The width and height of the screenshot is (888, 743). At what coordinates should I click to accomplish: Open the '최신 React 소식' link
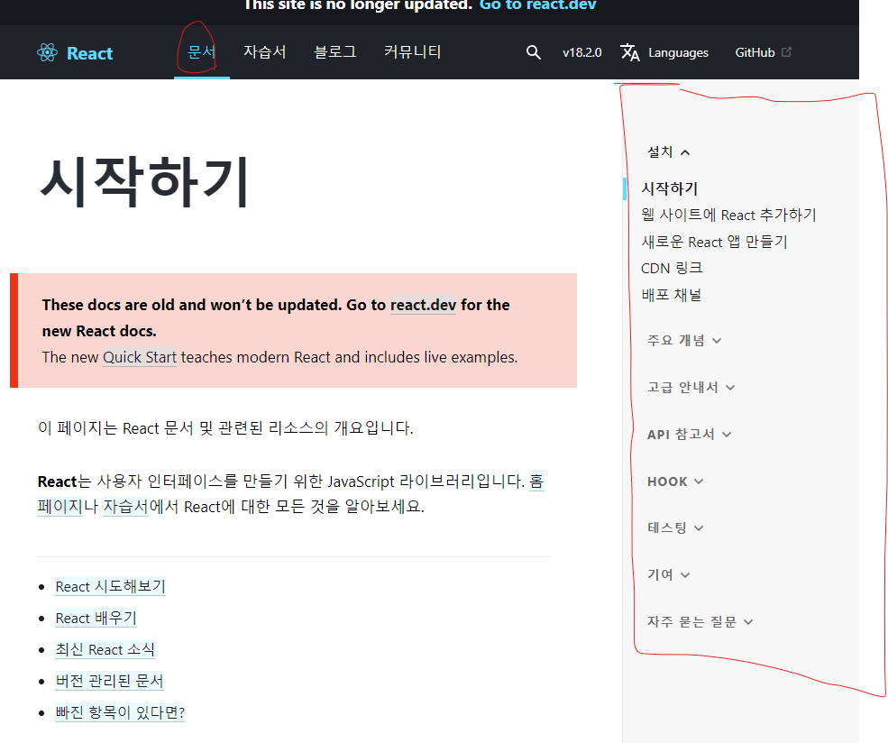105,649
